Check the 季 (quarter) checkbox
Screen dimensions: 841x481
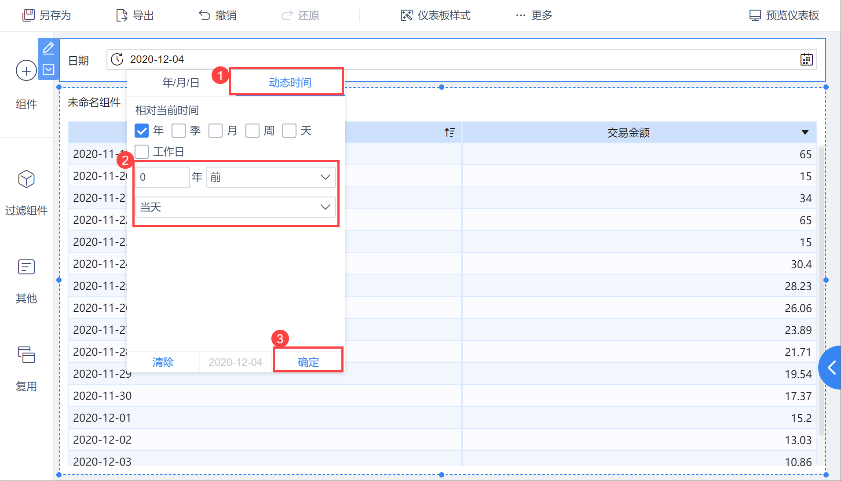coord(179,131)
